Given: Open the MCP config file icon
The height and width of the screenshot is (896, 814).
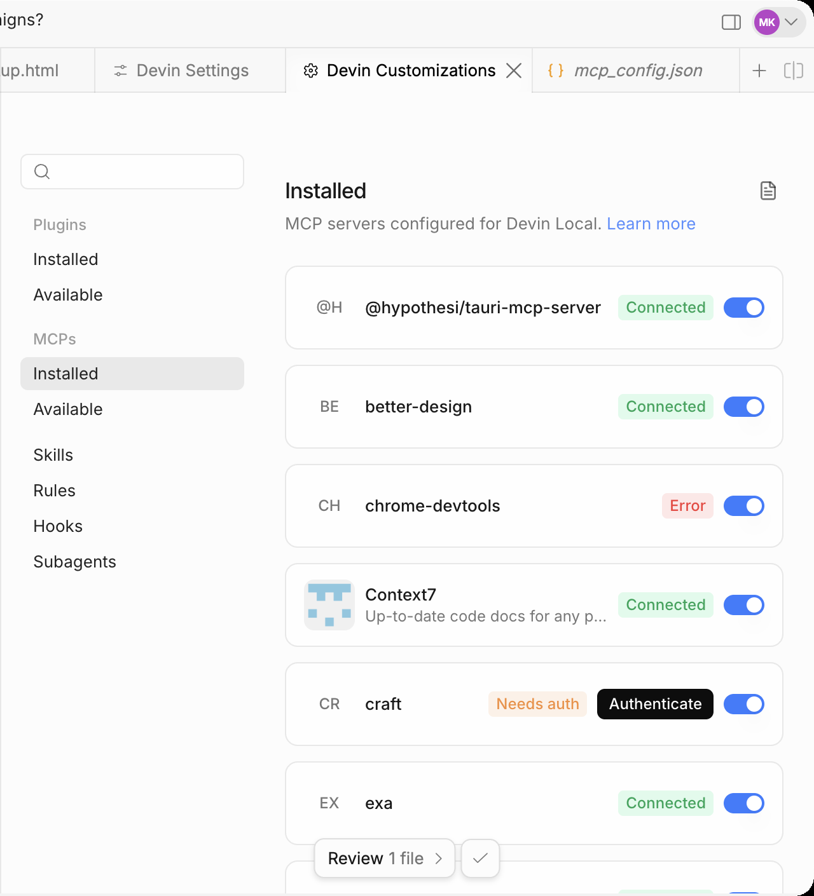Looking at the screenshot, I should pos(768,191).
